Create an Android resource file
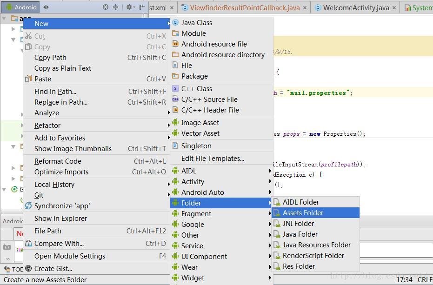 click(221, 44)
